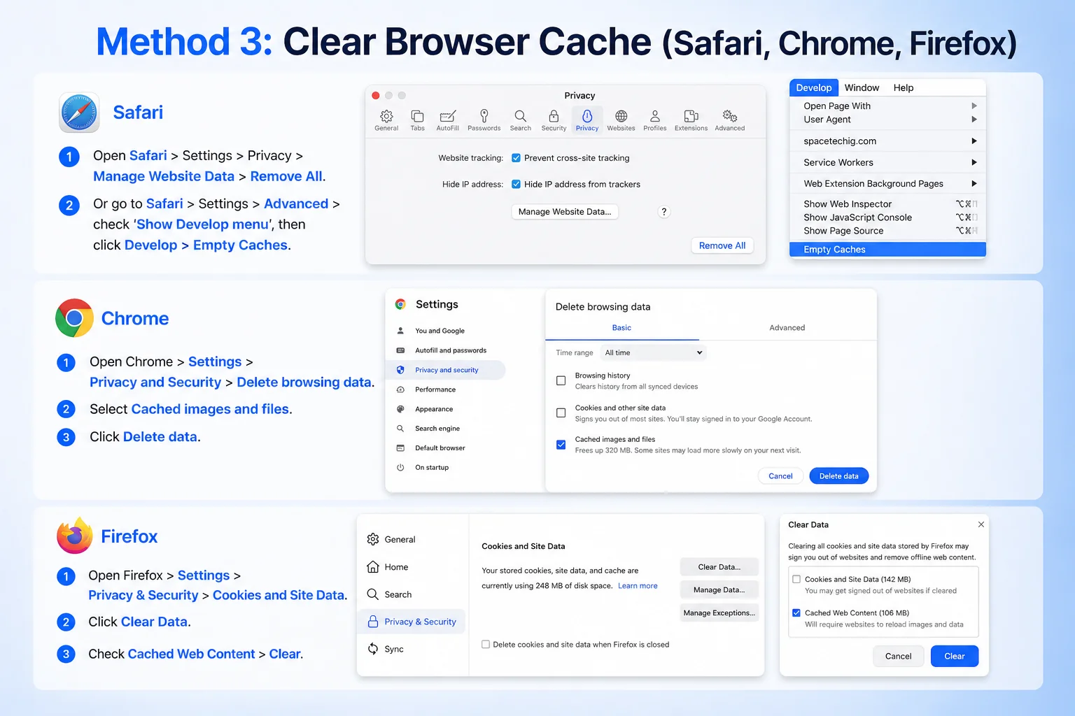1075x716 pixels.
Task: Click the Manage Data... button
Action: pyautogui.click(x=719, y=590)
